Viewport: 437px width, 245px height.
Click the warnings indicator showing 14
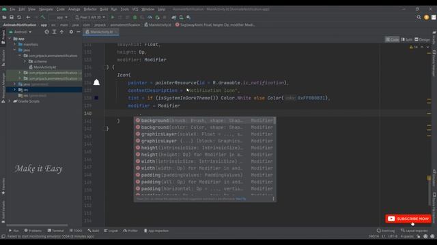(x=414, y=47)
